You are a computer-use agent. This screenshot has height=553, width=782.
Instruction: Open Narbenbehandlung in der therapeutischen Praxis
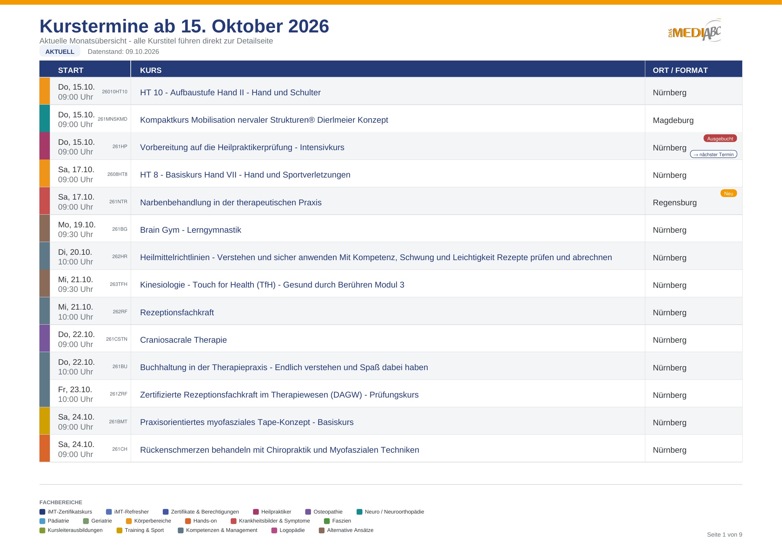pos(231,202)
